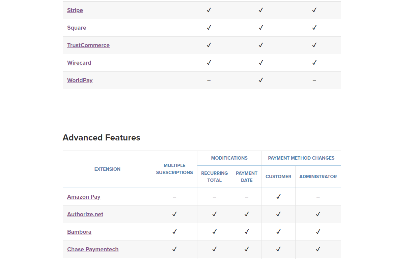Screen dimensions: 413x259
Task: Click WorldPay's first-column dash
Action: 209,80
